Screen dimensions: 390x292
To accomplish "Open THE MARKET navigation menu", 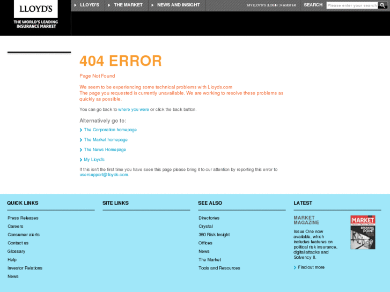I will [128, 5].
